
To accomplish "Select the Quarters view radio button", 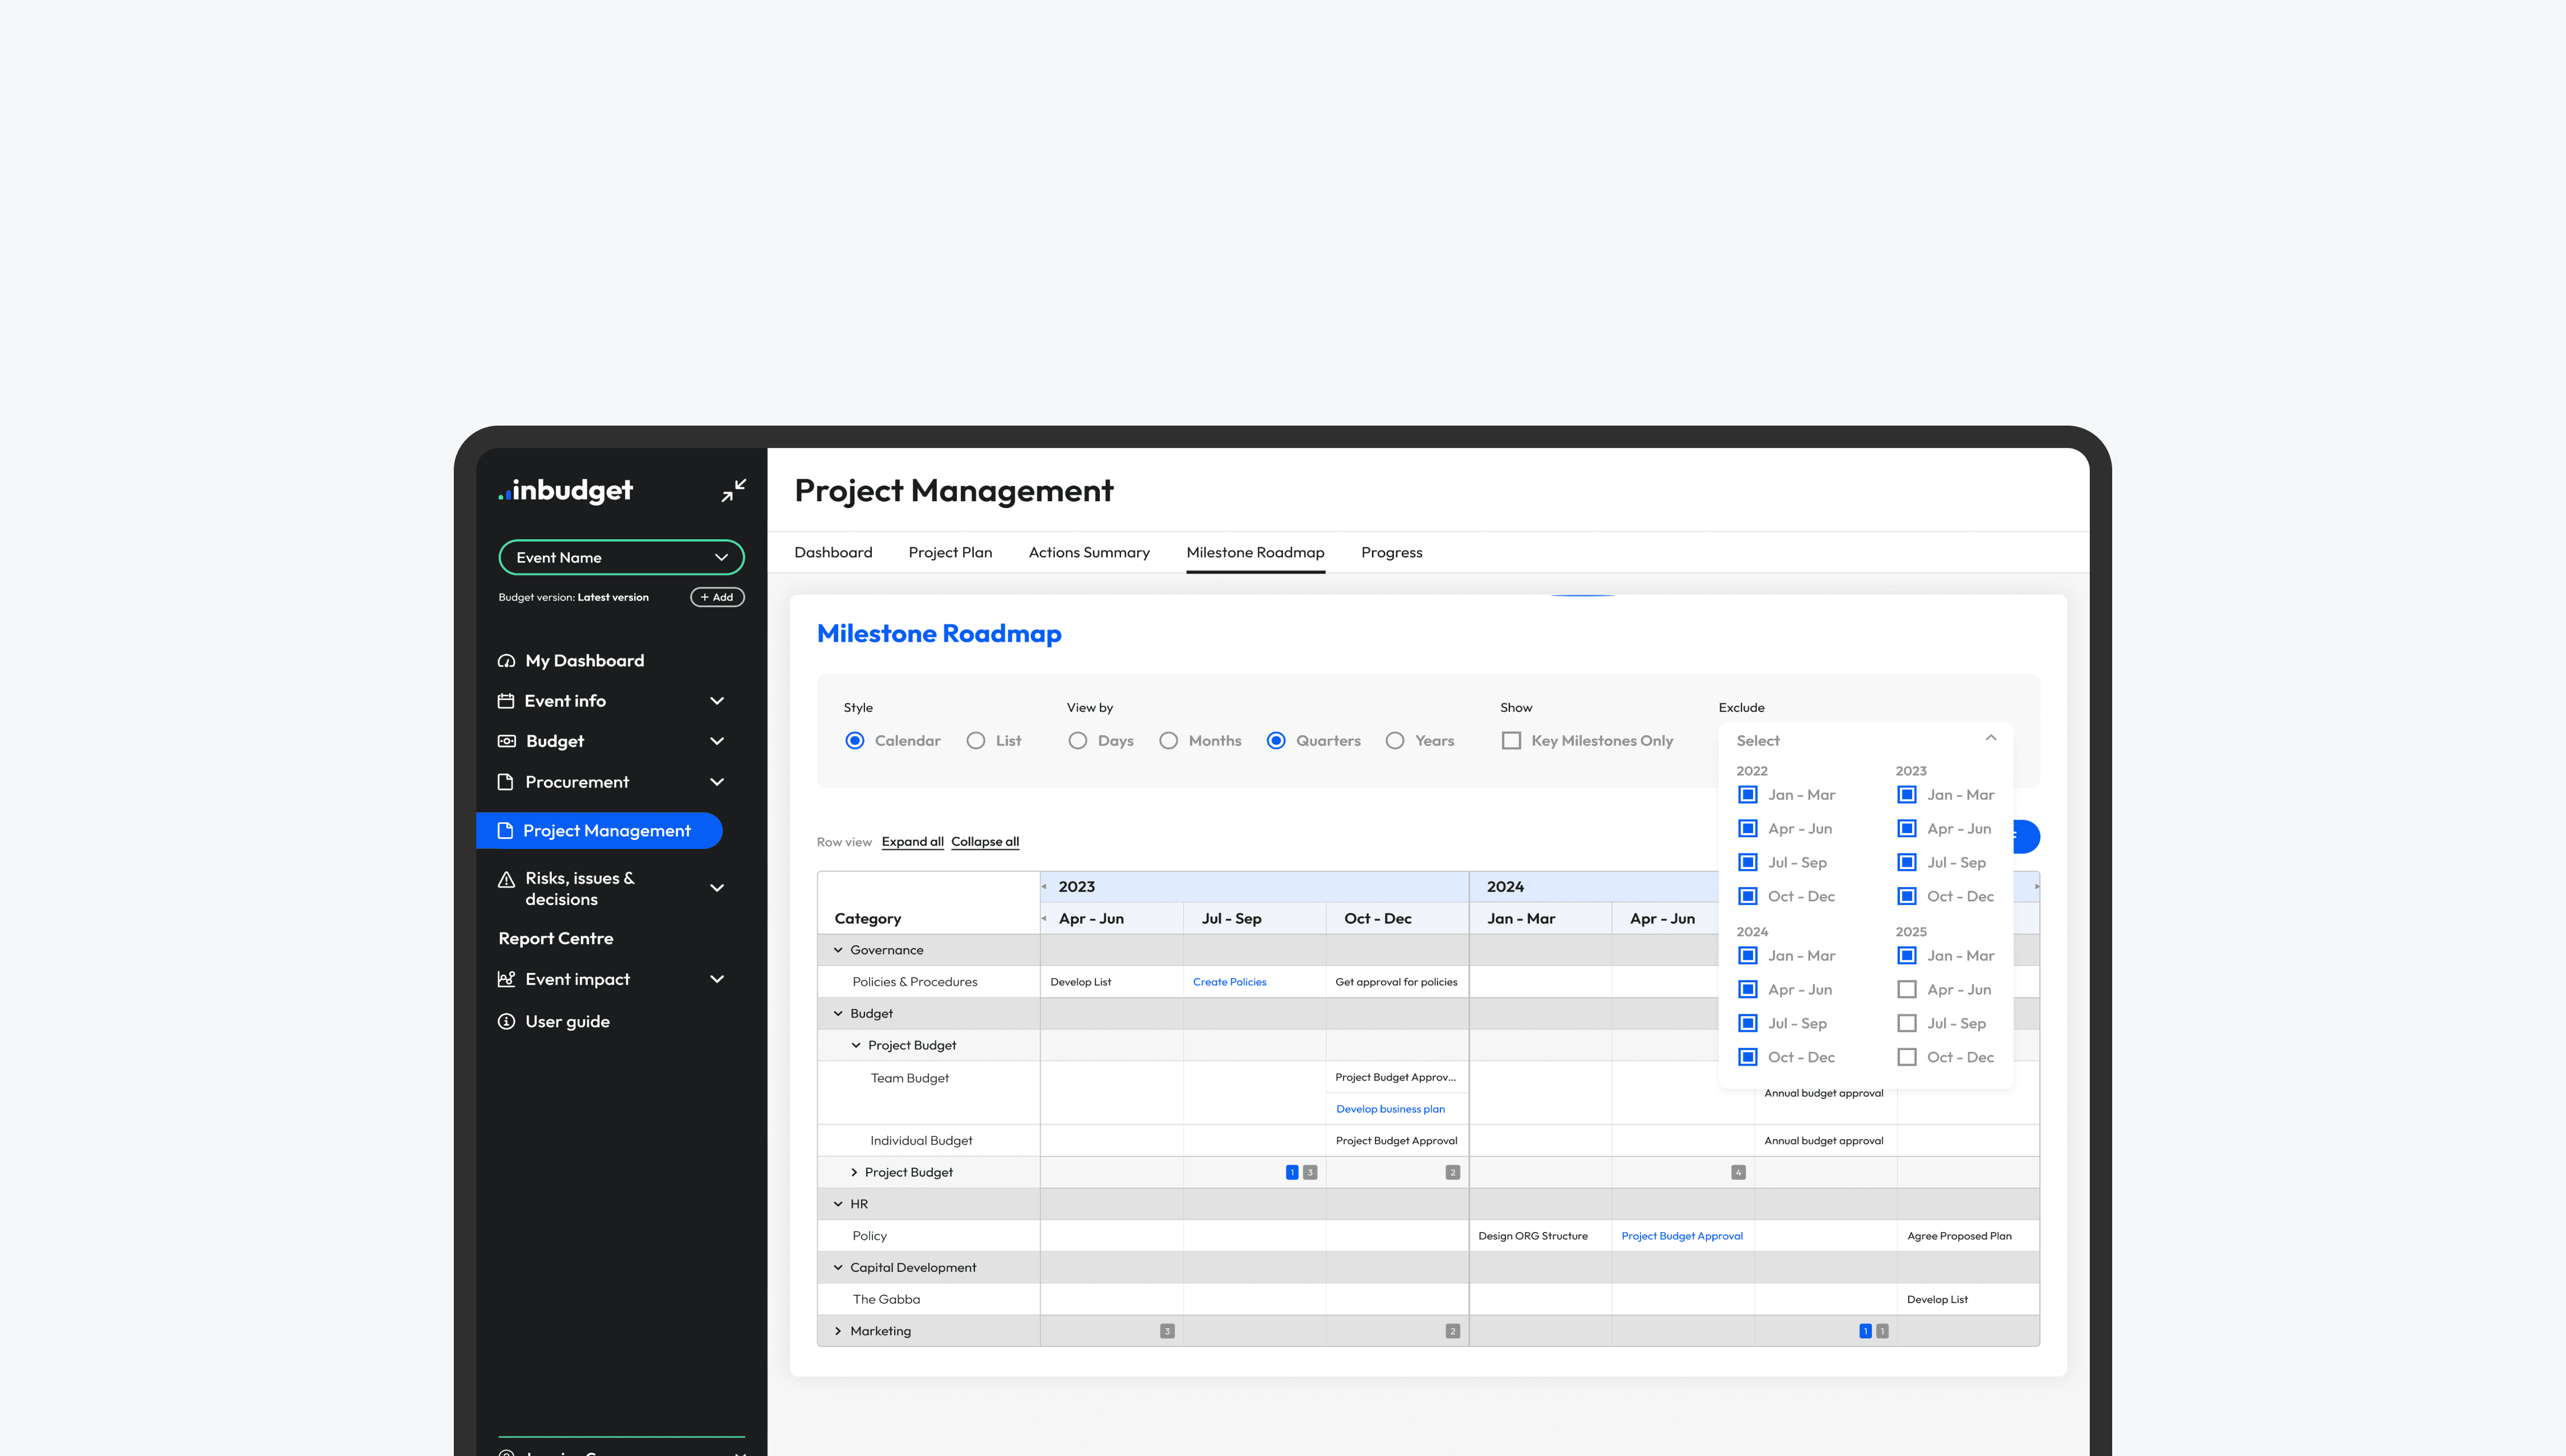I will (x=1276, y=741).
